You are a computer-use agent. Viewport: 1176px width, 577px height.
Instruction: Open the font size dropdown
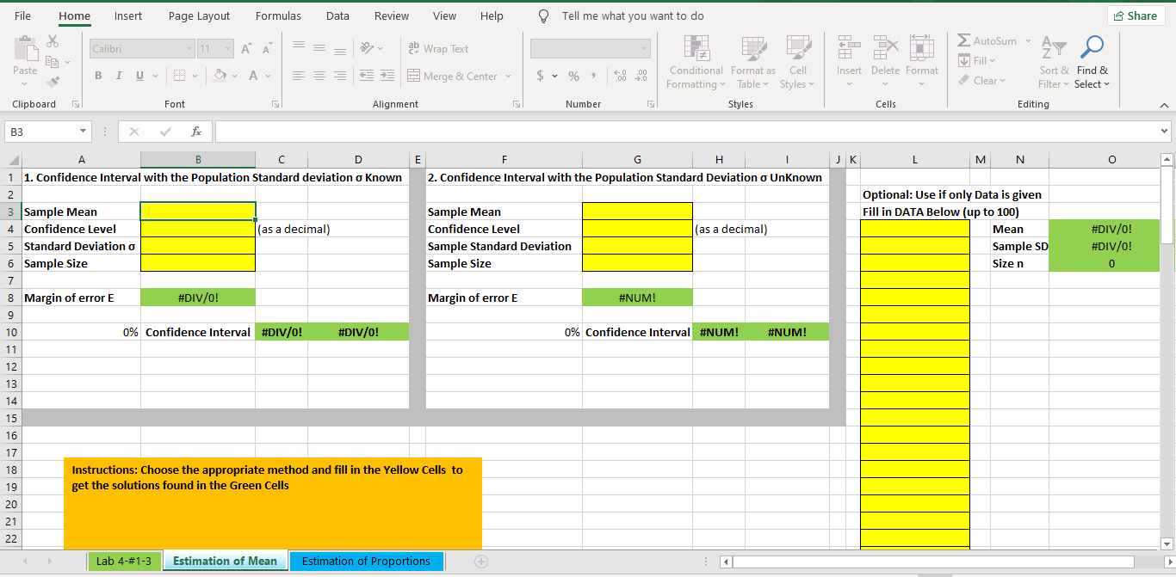228,49
